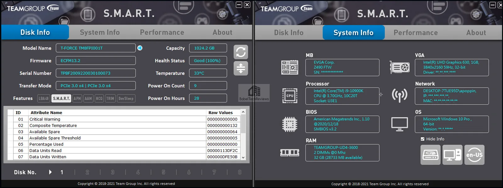This screenshot has height=188, width=503.
Task: Select the Percentage Used attribute row
Action: point(124,144)
